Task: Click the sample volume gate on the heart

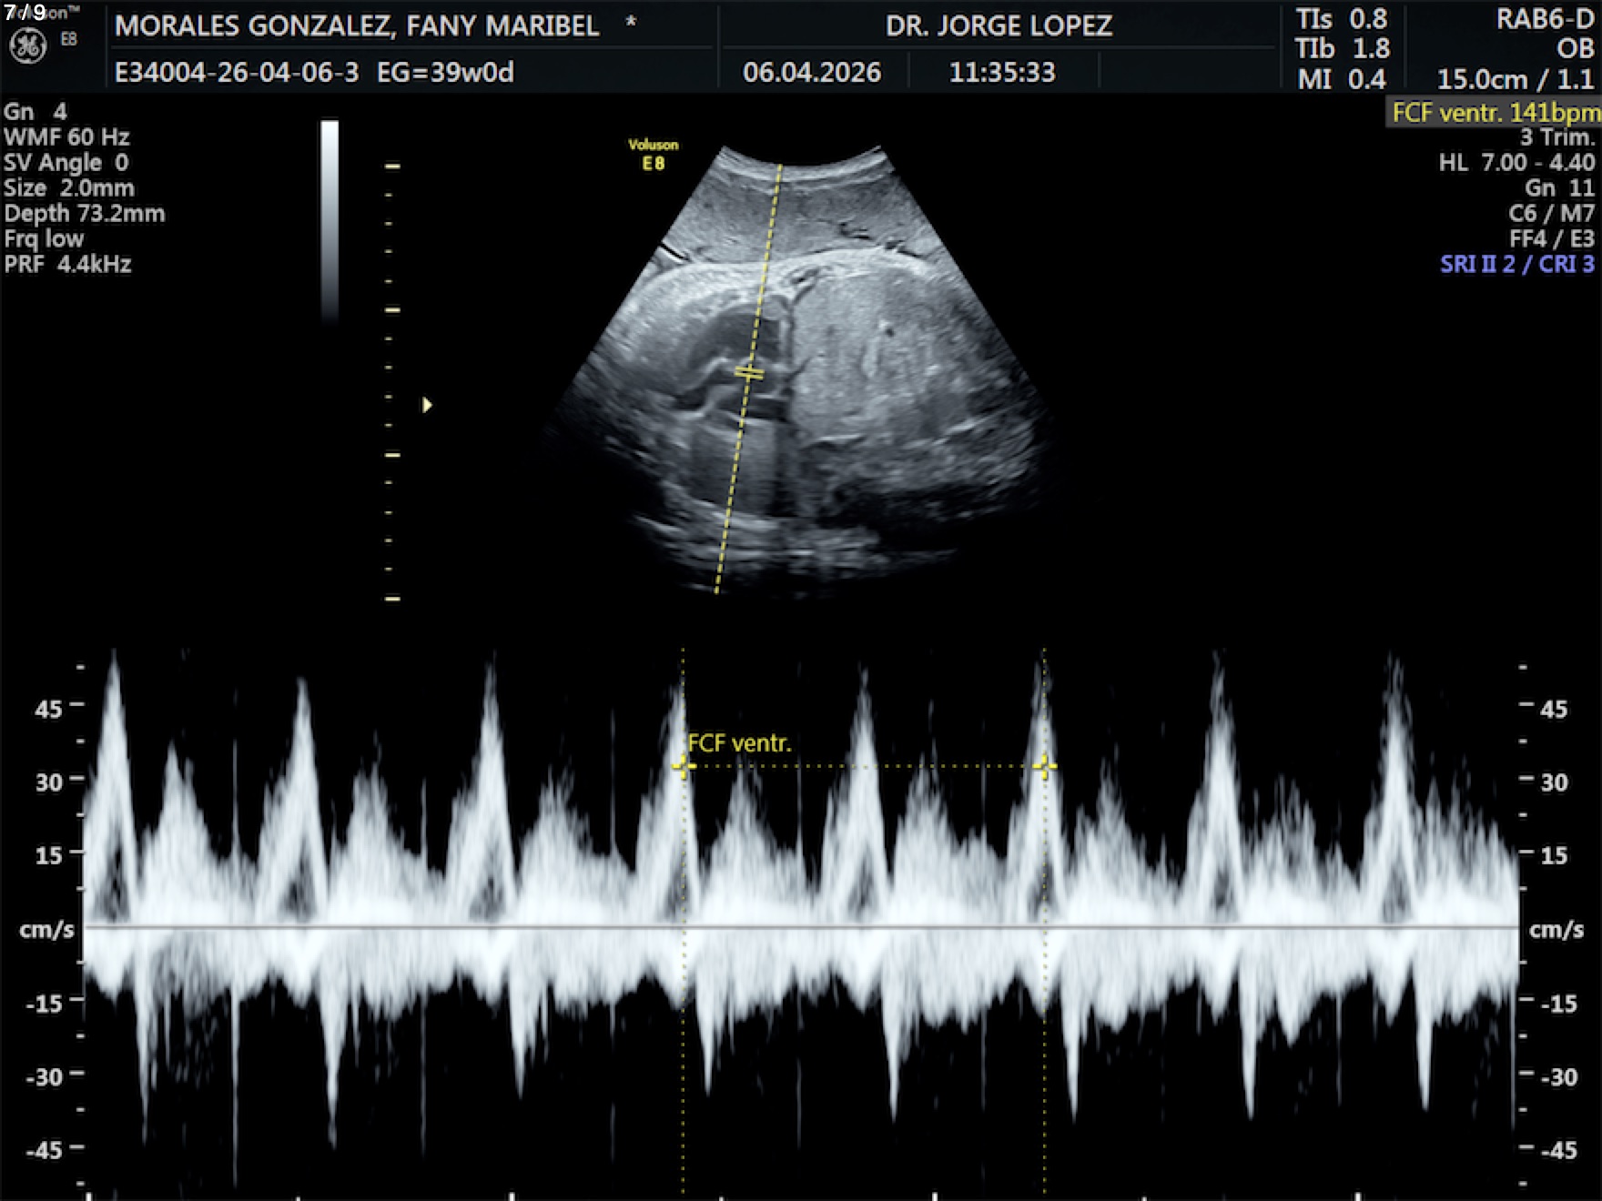Action: 748,372
